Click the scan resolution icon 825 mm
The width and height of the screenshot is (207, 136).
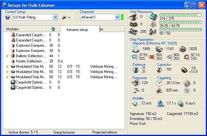point(159,91)
